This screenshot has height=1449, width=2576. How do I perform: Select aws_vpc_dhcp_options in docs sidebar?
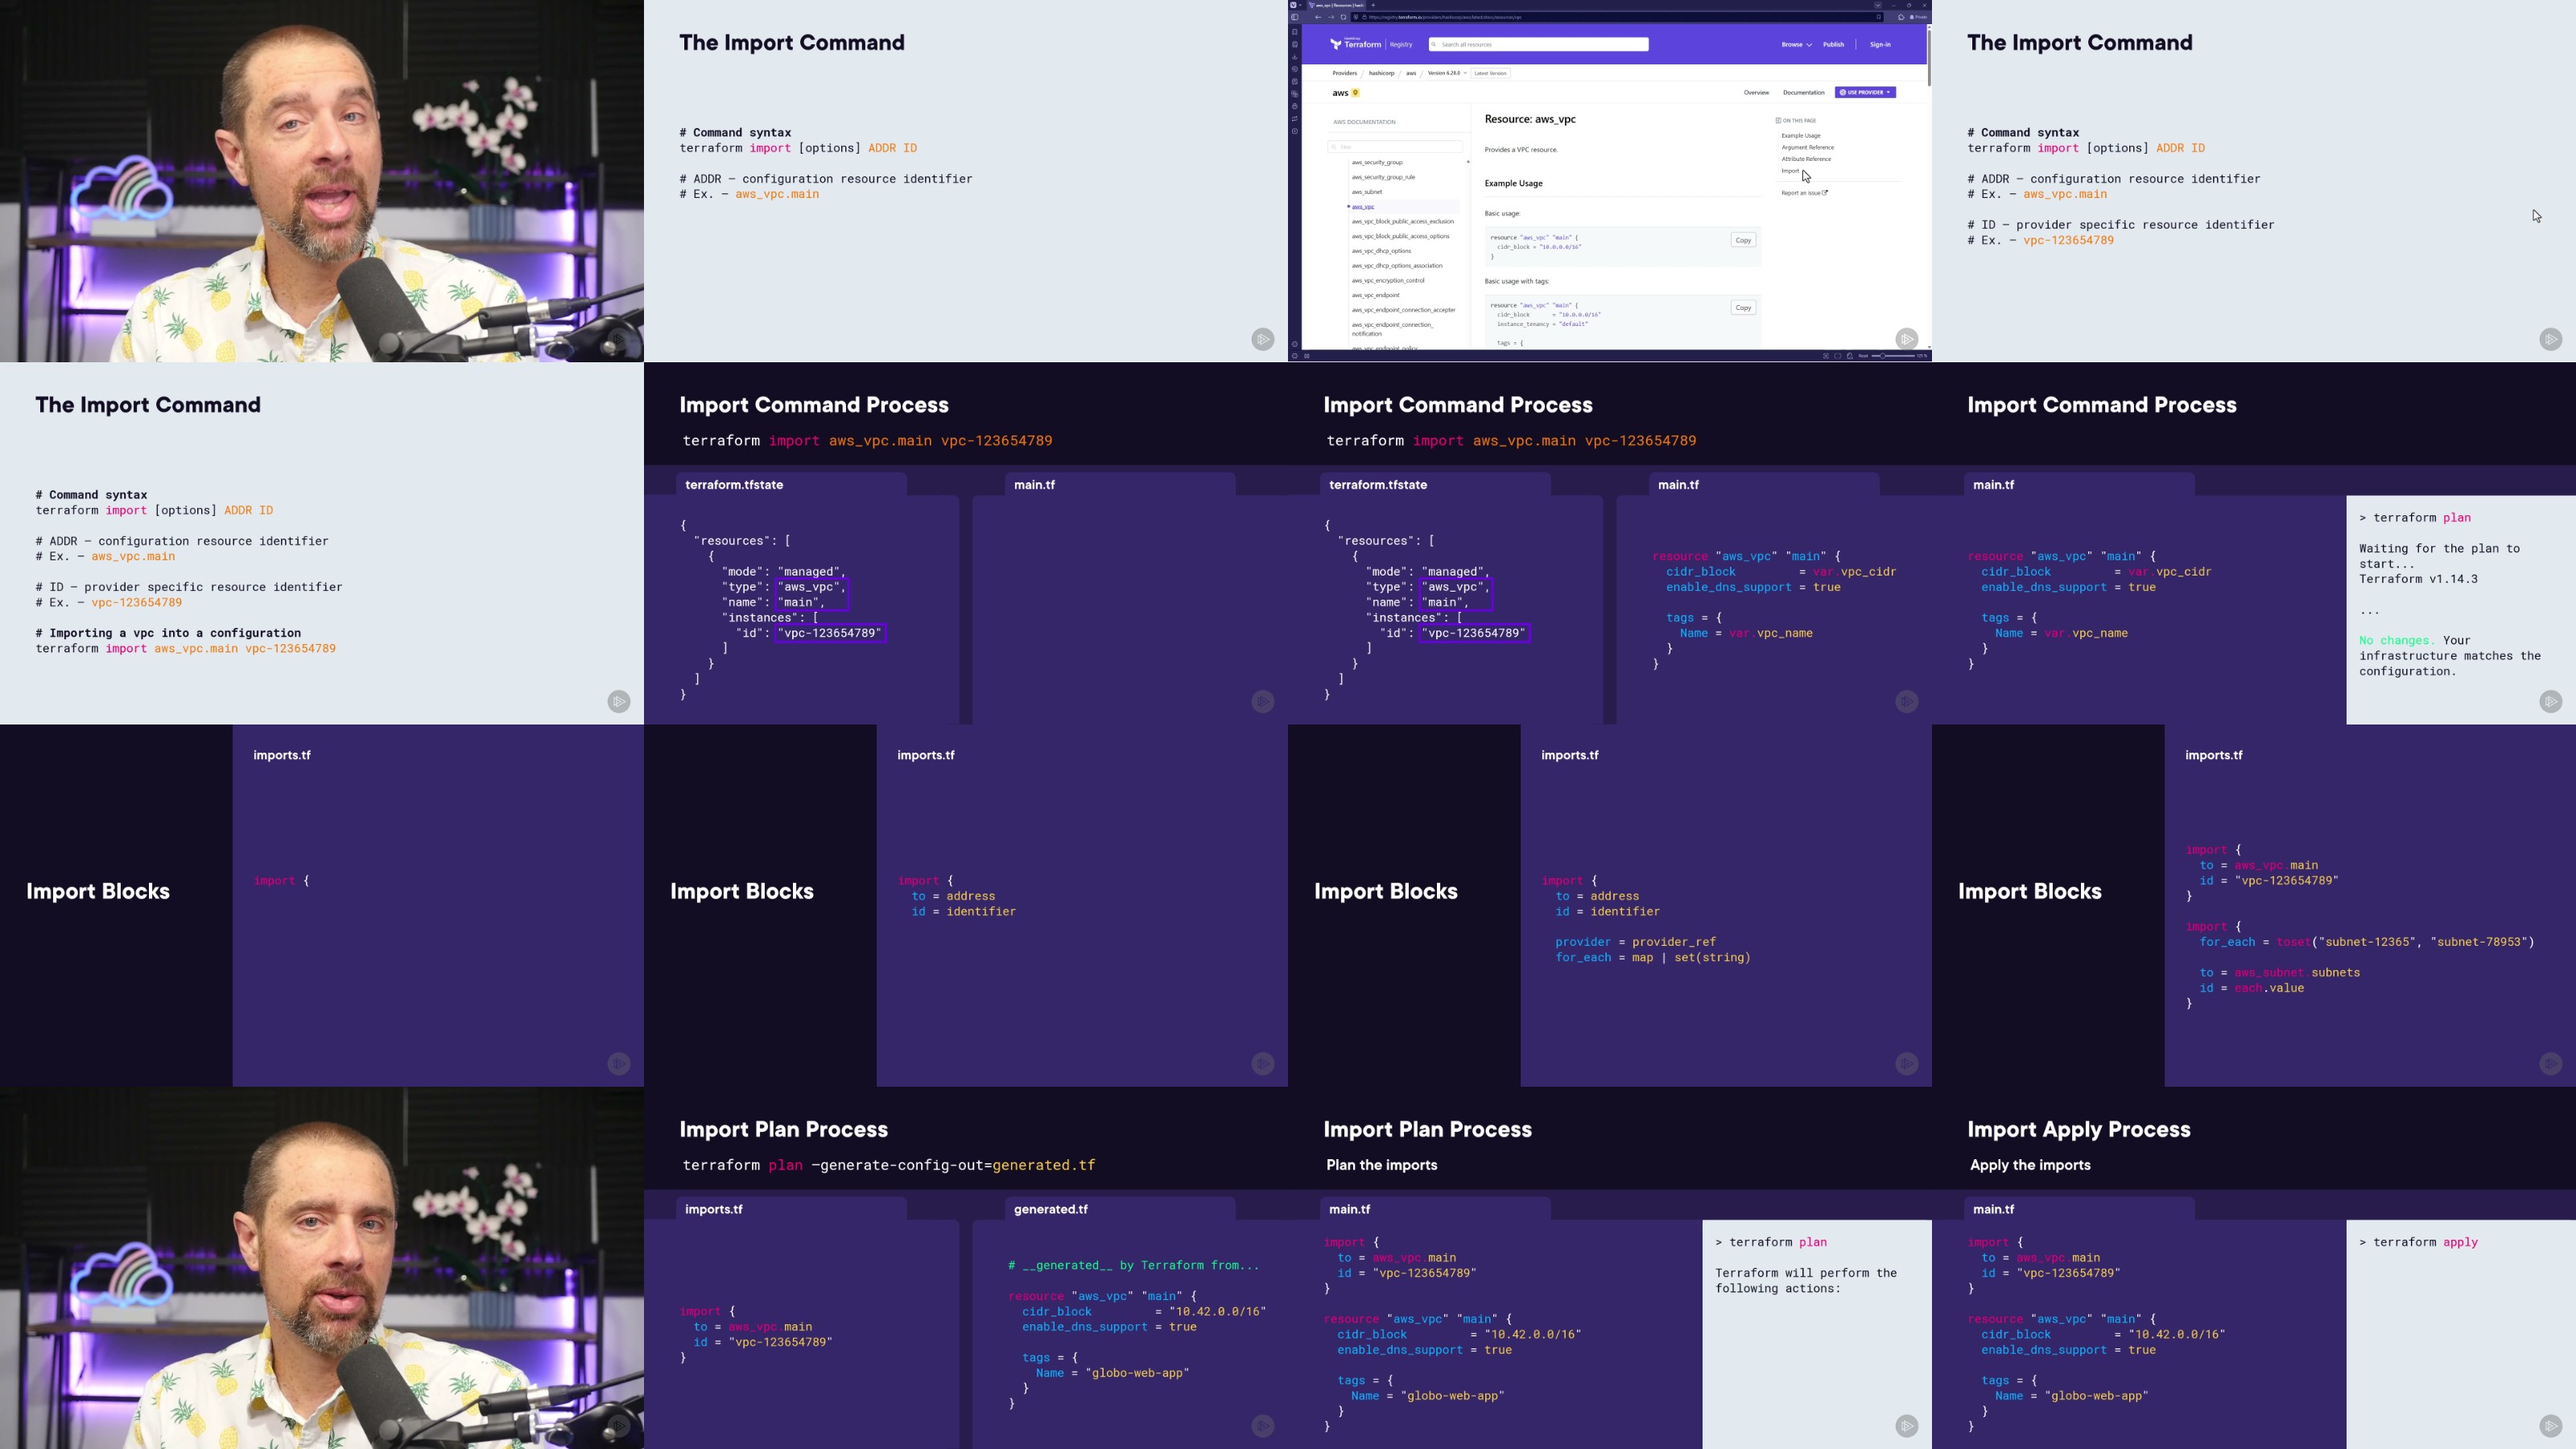click(x=1382, y=251)
